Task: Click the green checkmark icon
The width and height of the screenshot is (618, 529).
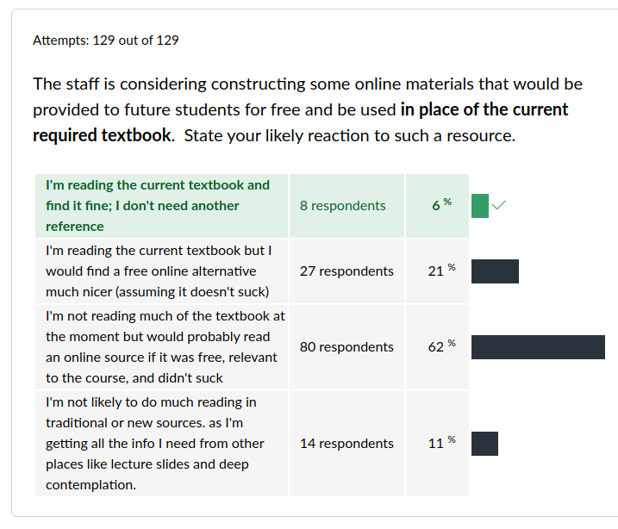Action: [x=498, y=205]
